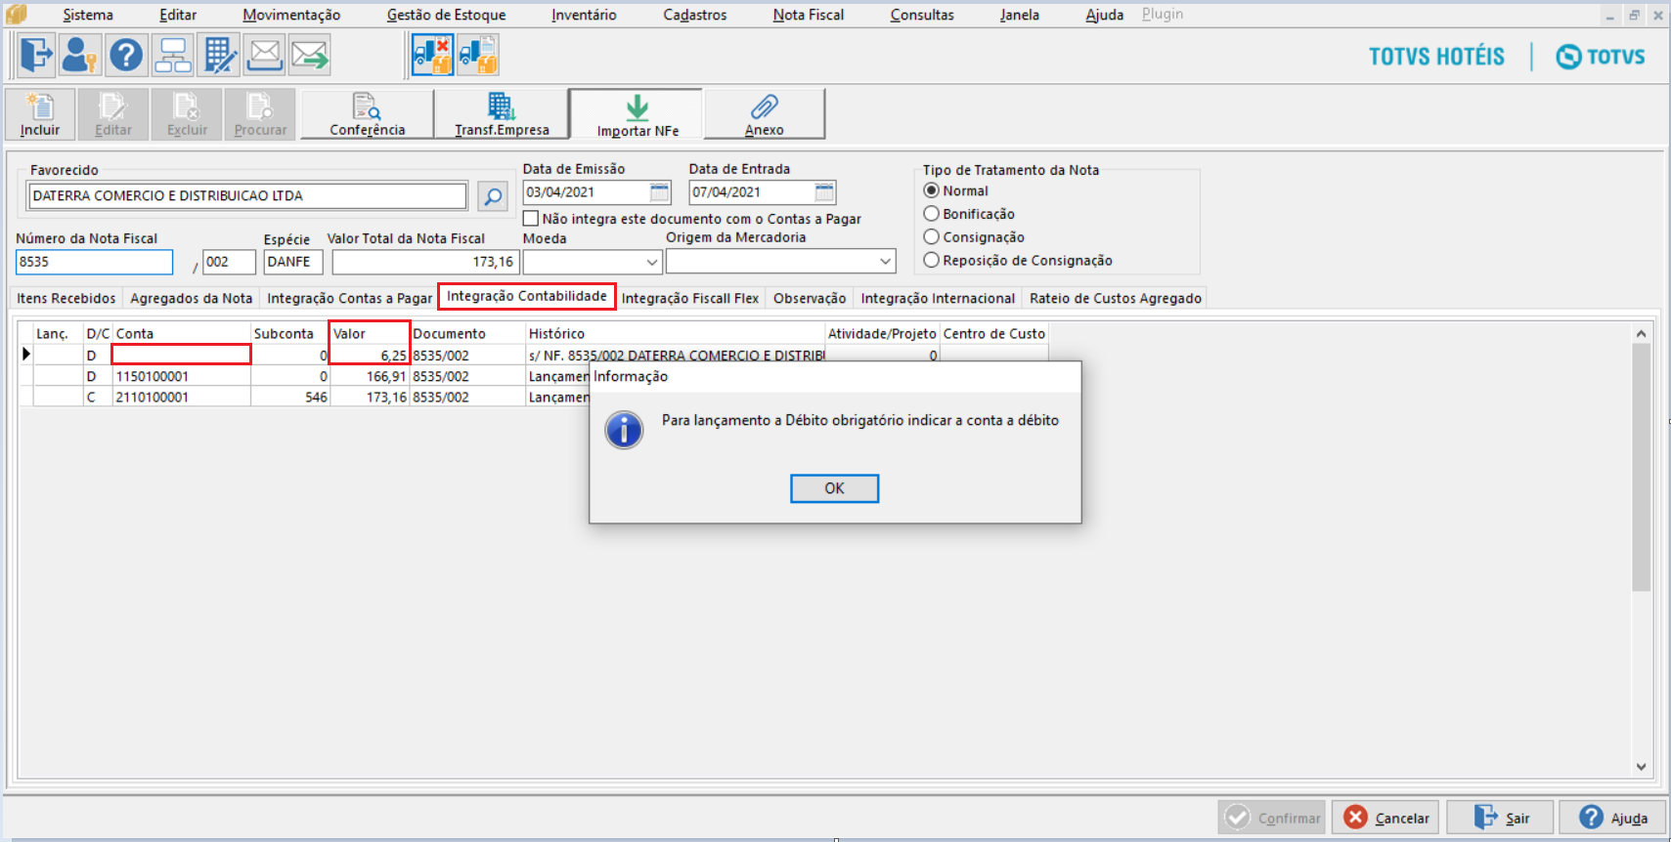Switch to Integração Contas a Pagar tab
Image resolution: width=1671 pixels, height=842 pixels.
(x=349, y=298)
